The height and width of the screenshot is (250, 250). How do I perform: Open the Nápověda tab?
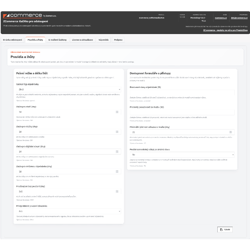(103, 40)
